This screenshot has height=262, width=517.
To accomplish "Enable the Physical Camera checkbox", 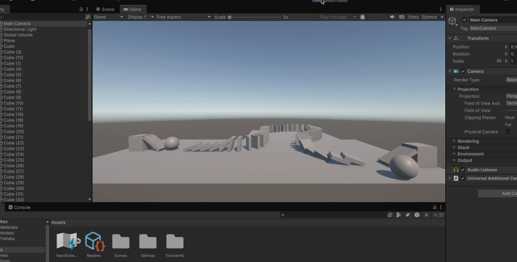I will 507,132.
